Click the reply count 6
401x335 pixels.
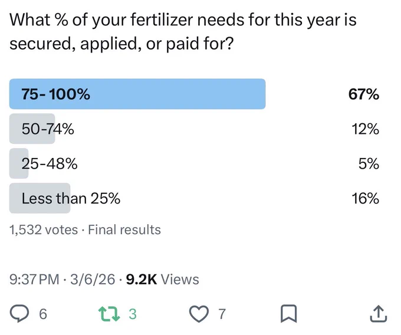[43, 314]
